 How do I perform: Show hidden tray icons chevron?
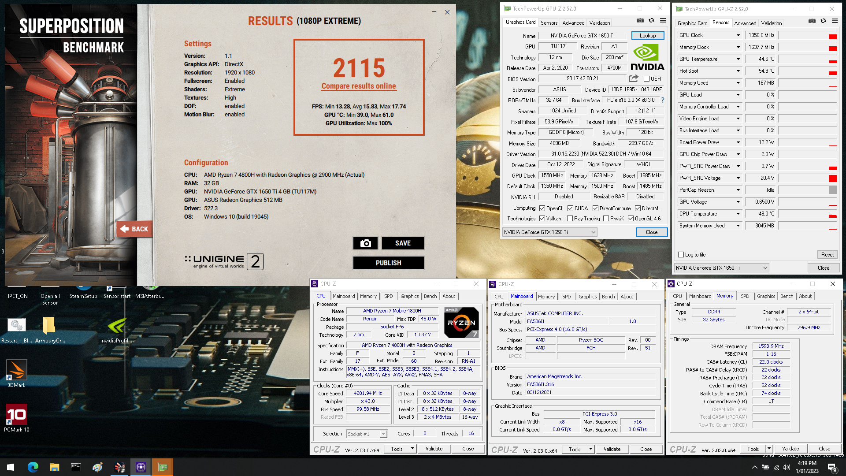click(755, 467)
